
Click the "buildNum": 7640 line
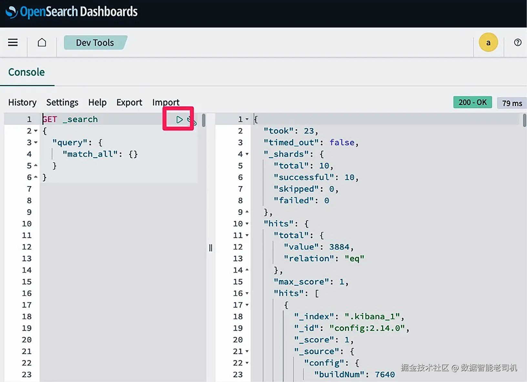click(x=355, y=375)
